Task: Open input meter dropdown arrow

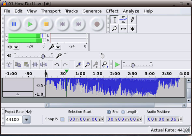Action: click(58, 47)
